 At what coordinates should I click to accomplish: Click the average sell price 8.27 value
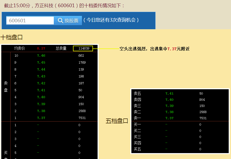pyautogui.click(x=41, y=48)
